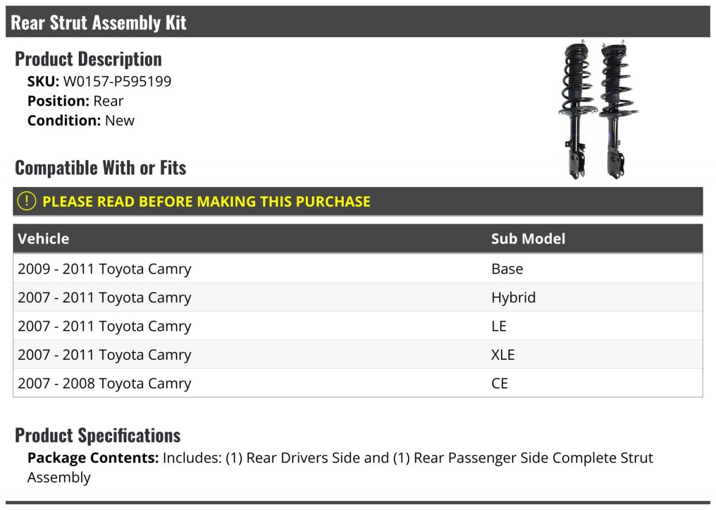Select the 2009 - 2011 Toyota Camry row
Viewport: 716px width, 510px height.
click(358, 269)
